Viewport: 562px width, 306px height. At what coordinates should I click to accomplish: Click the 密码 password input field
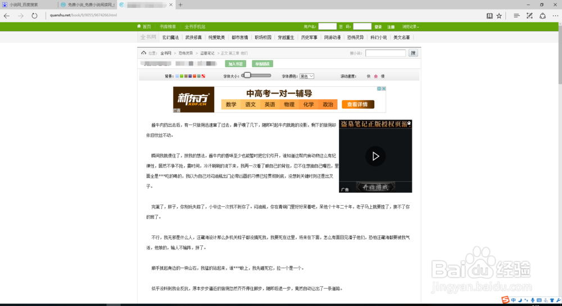(x=362, y=26)
